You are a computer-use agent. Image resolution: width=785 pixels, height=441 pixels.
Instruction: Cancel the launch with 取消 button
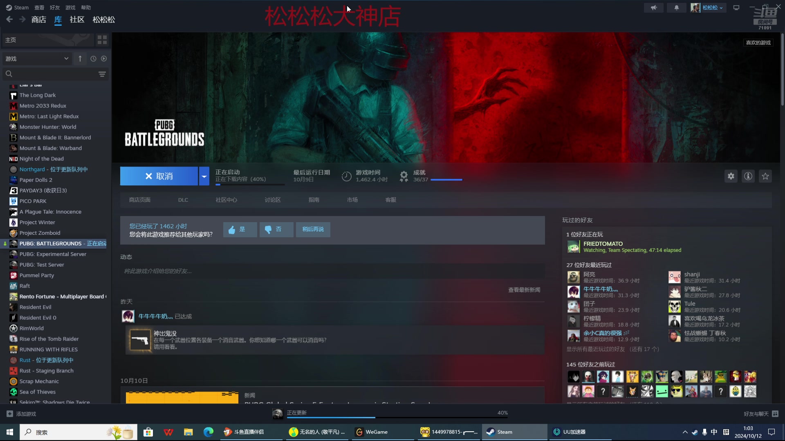point(159,176)
